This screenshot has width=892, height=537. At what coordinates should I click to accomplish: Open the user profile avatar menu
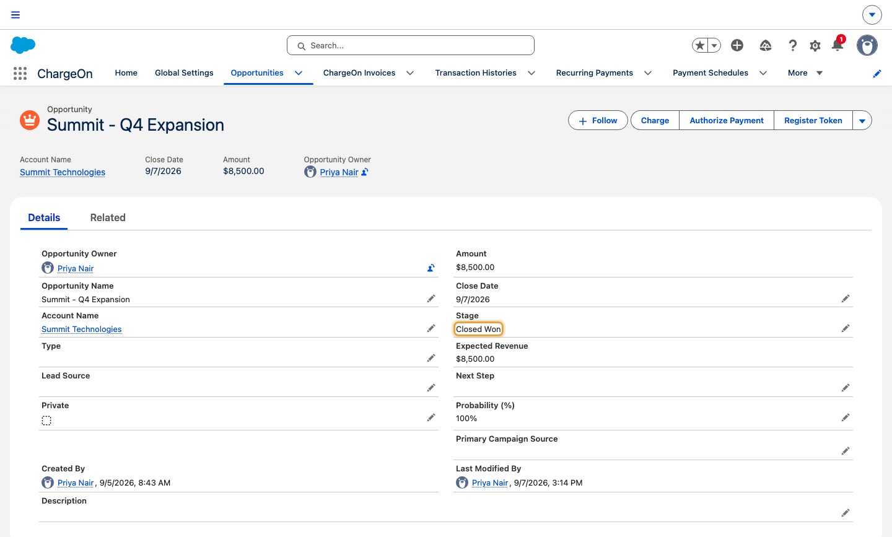[867, 45]
